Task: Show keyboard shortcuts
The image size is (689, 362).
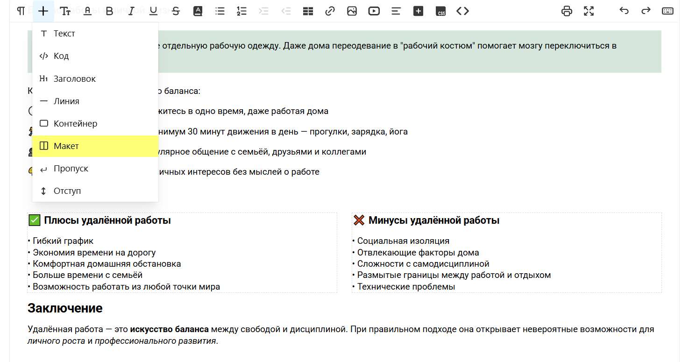Action: (x=668, y=11)
